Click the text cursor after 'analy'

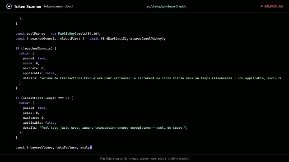(x=91, y=148)
